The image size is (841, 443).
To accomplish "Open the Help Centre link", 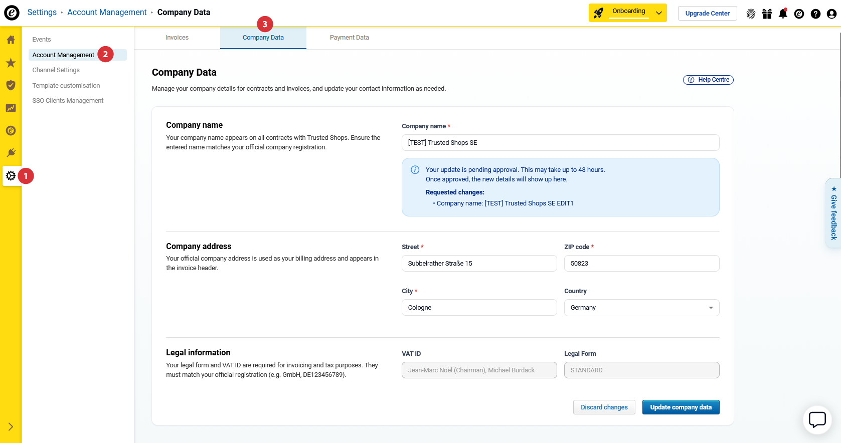I will [x=708, y=80].
